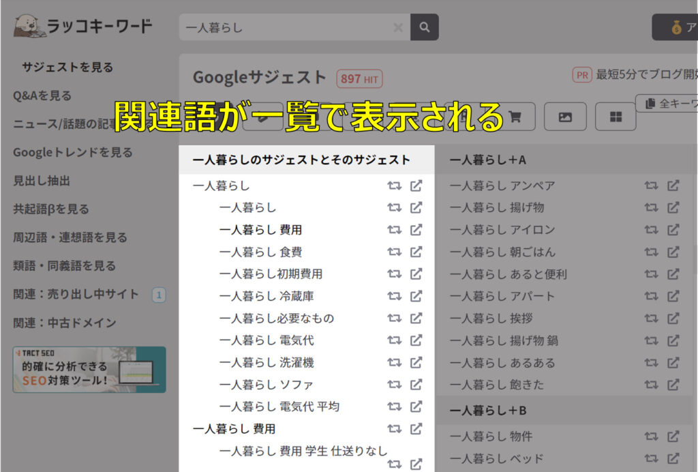The height and width of the screenshot is (472, 698).
Task: Select Googleトレンドを見る menu item
Action: tap(73, 152)
